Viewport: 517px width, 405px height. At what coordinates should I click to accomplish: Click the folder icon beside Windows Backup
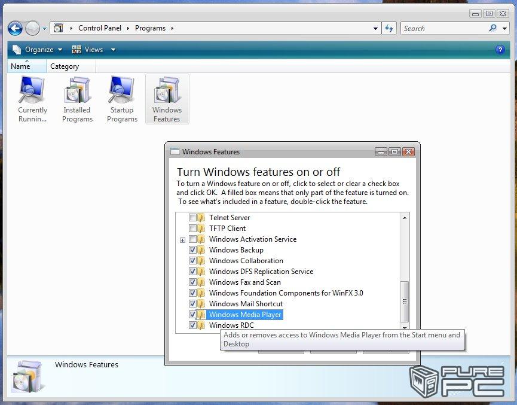[x=201, y=250]
